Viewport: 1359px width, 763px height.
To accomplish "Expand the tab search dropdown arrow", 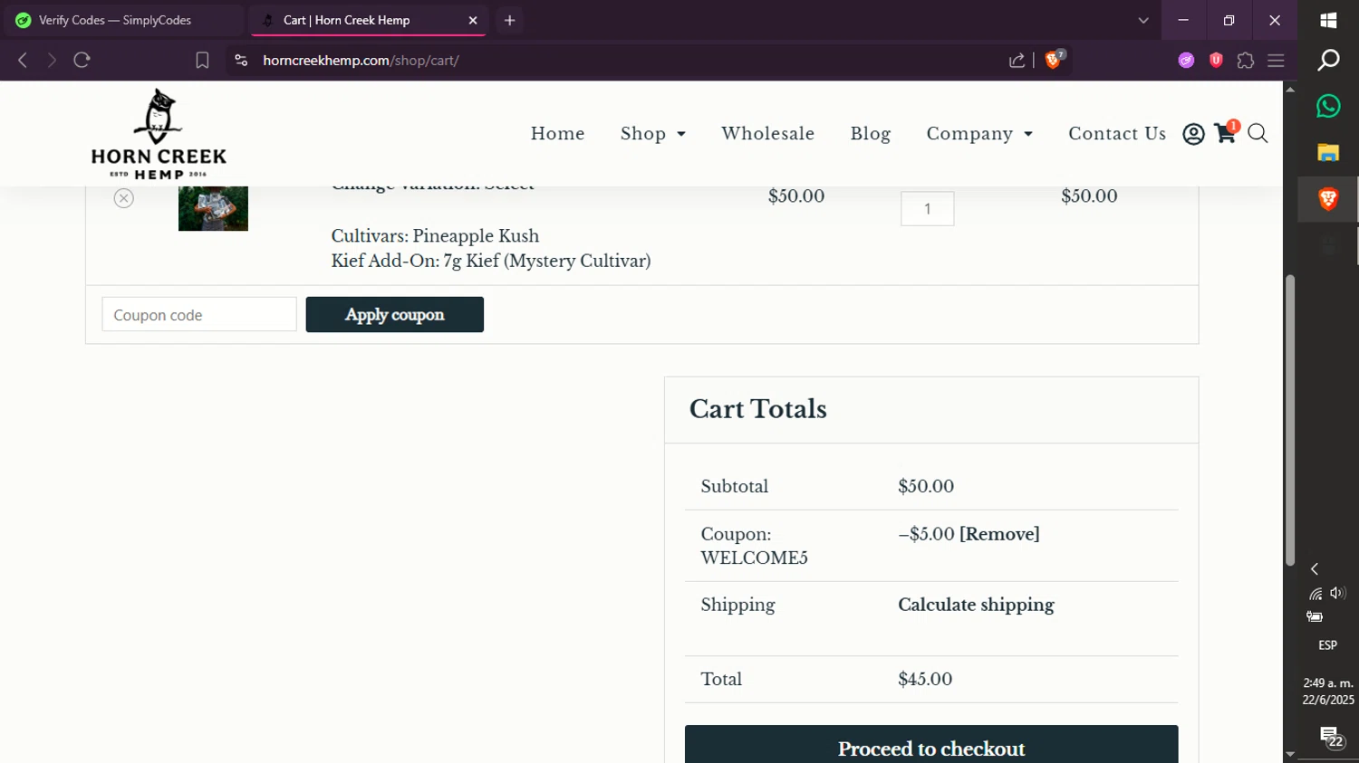I will click(x=1143, y=20).
